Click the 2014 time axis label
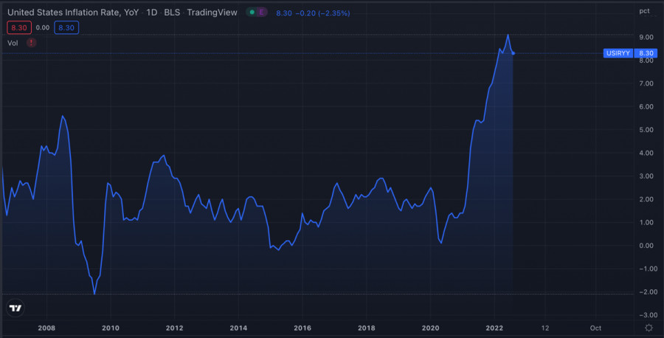The height and width of the screenshot is (338, 664). (x=238, y=328)
